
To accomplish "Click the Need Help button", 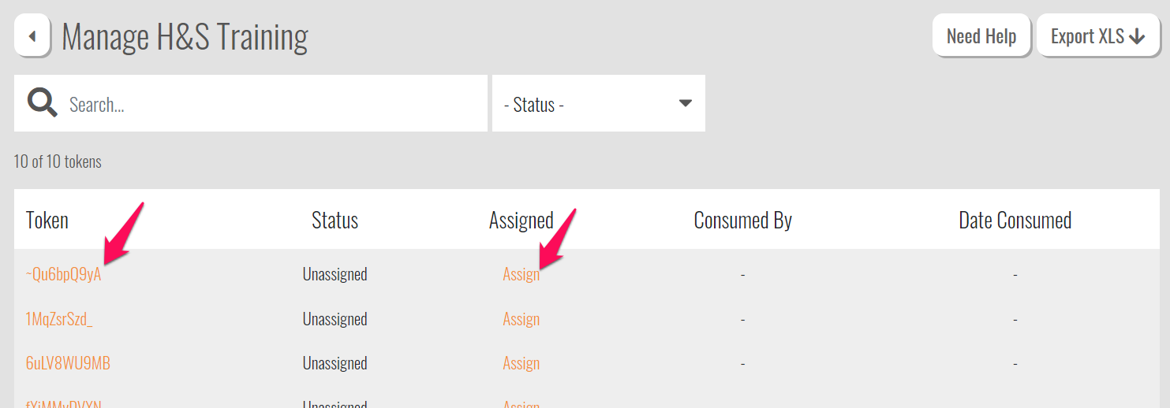I will click(x=981, y=36).
